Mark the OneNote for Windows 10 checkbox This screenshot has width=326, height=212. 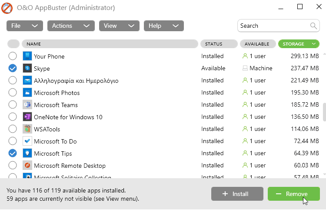pos(13,117)
